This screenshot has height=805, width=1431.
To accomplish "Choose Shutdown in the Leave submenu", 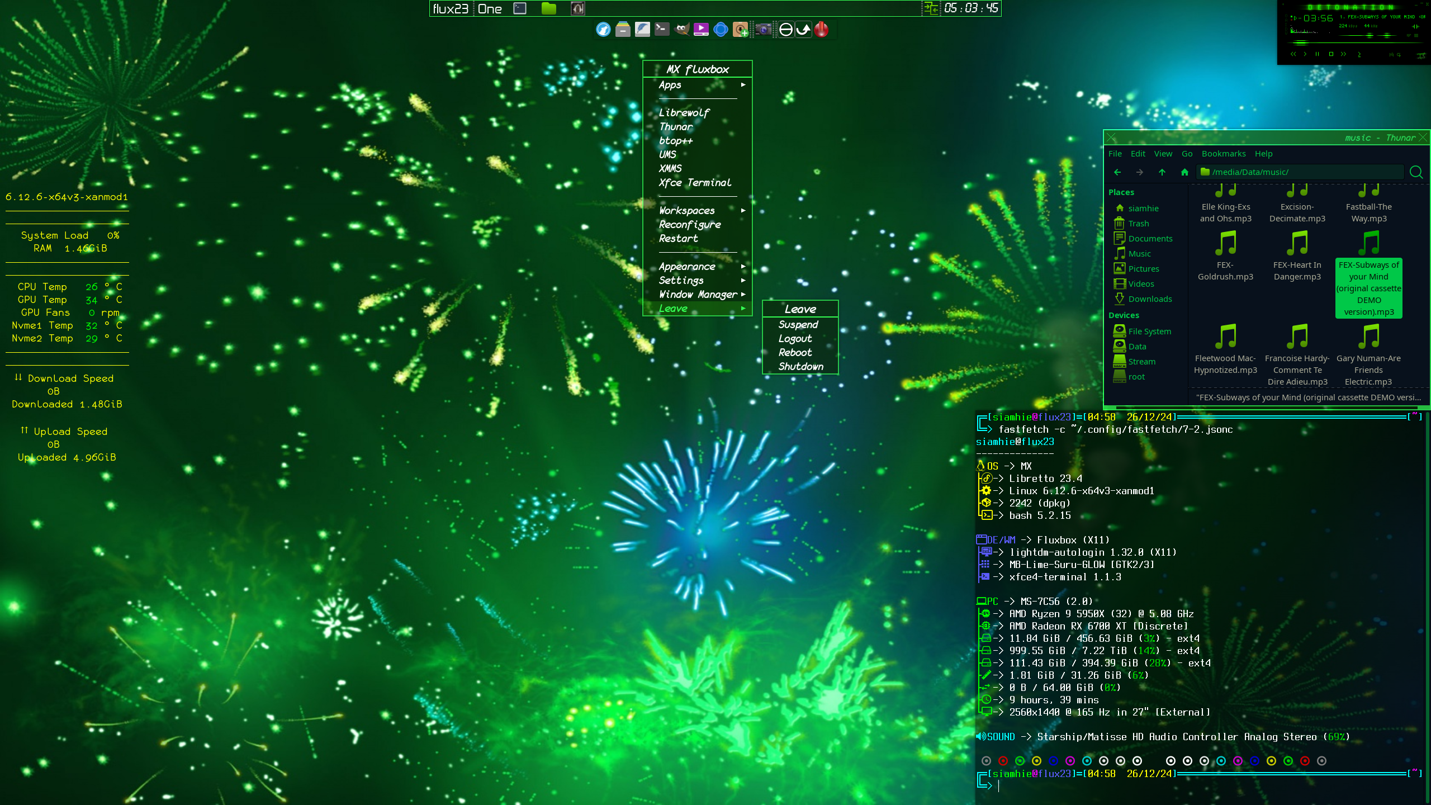I will point(800,367).
